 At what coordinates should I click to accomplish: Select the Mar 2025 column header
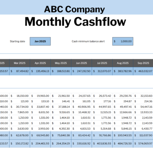coord(20,63)
